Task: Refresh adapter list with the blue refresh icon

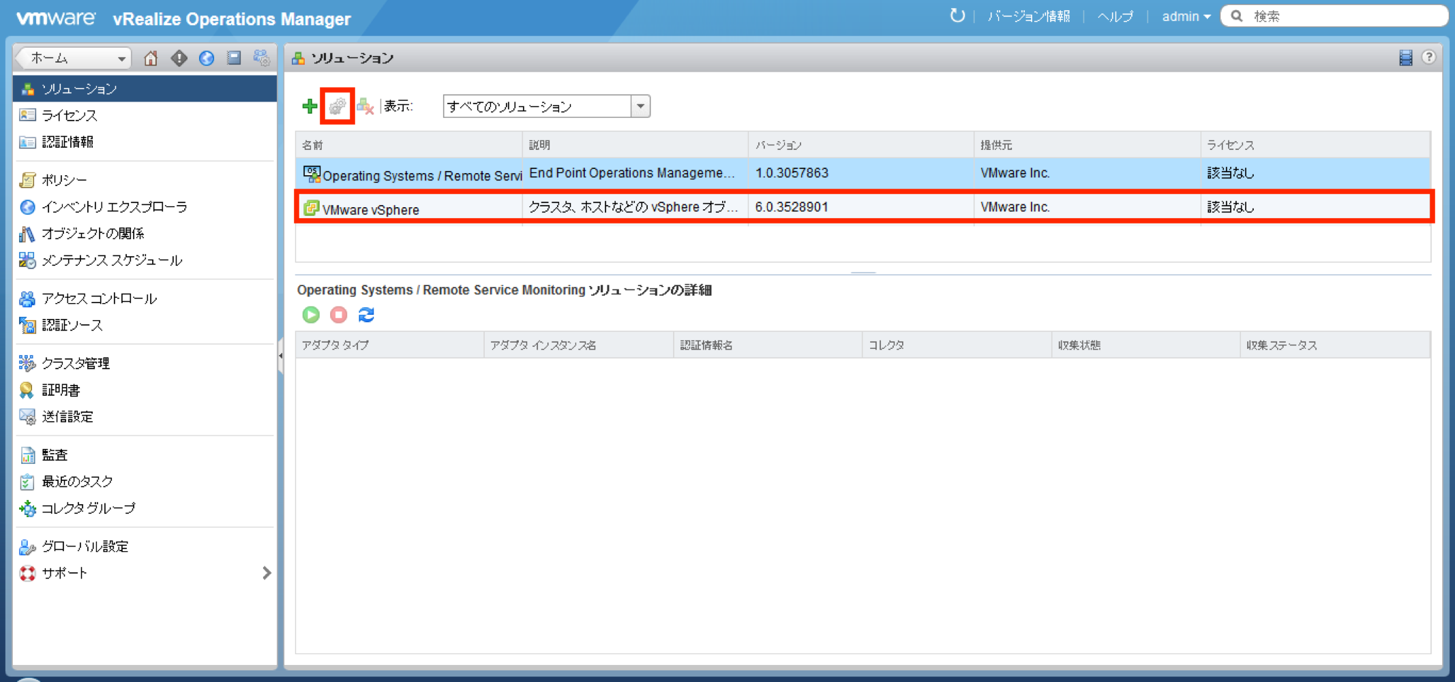Action: point(366,315)
